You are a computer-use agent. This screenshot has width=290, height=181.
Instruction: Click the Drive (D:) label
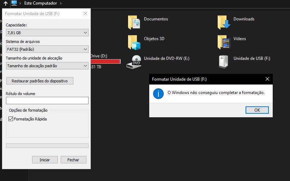(99, 56)
